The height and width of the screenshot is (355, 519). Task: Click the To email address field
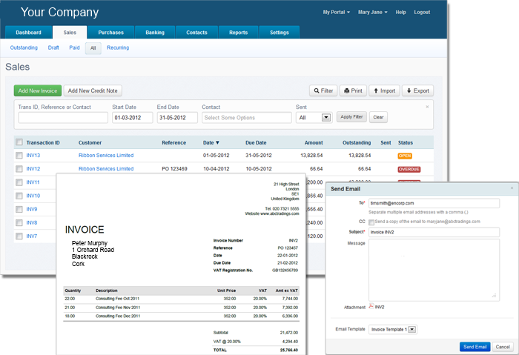434,203
